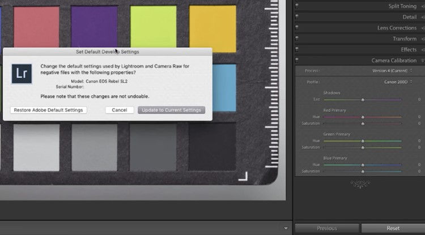Image resolution: width=425 pixels, height=235 pixels.
Task: Click the Lens Corrections panel title
Action: tap(397, 28)
